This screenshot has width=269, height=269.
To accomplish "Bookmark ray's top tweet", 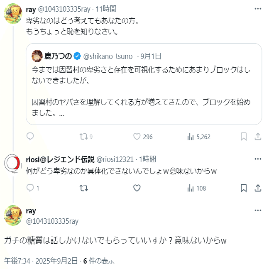I will 244,136.
